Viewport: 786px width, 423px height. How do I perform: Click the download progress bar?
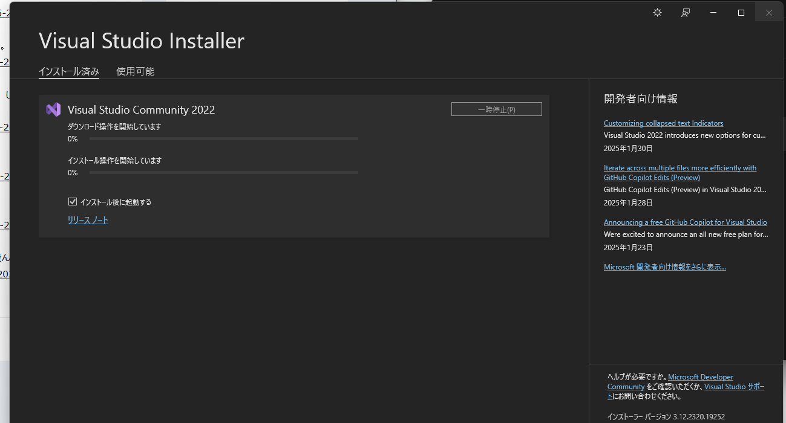224,139
